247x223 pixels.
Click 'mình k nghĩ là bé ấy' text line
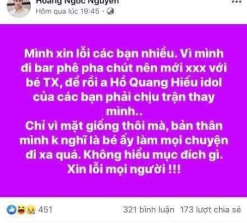tap(90, 141)
